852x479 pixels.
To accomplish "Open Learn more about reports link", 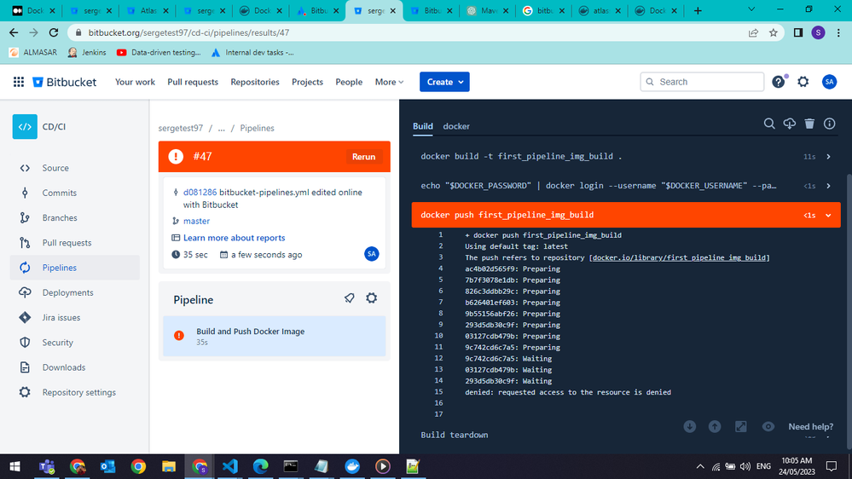I will click(235, 238).
